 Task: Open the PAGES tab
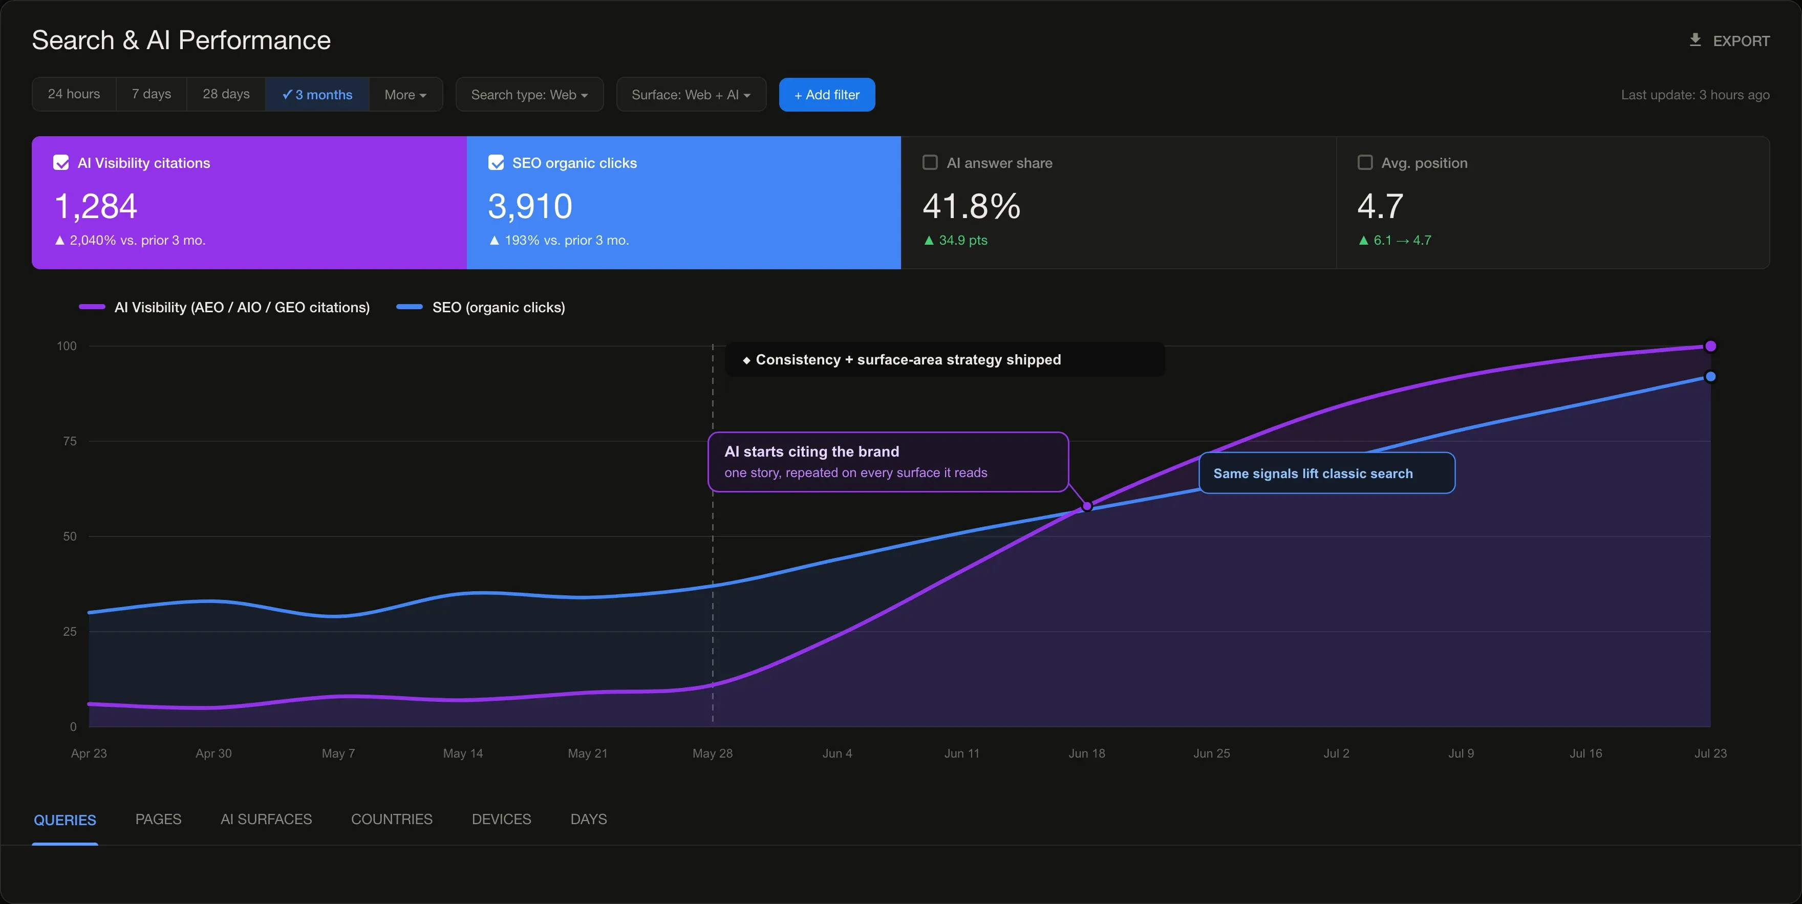pos(158,820)
